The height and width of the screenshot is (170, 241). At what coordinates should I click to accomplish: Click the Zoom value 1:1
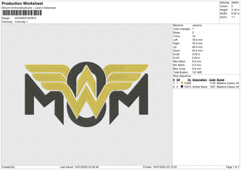[233, 17]
